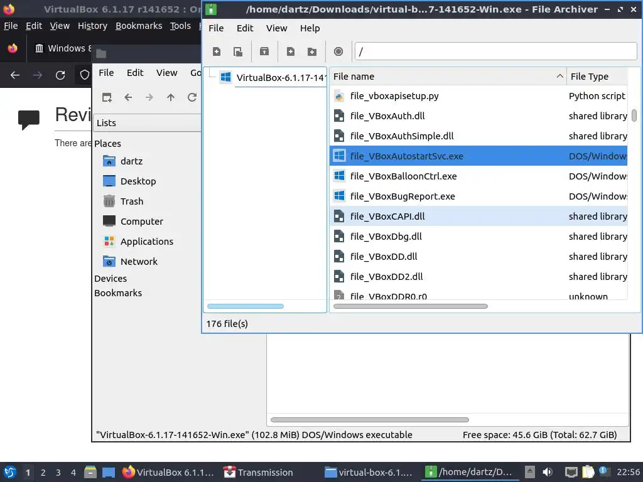This screenshot has width=643, height=482.
Task: Click show desktop icon in panel
Action: tap(109, 472)
